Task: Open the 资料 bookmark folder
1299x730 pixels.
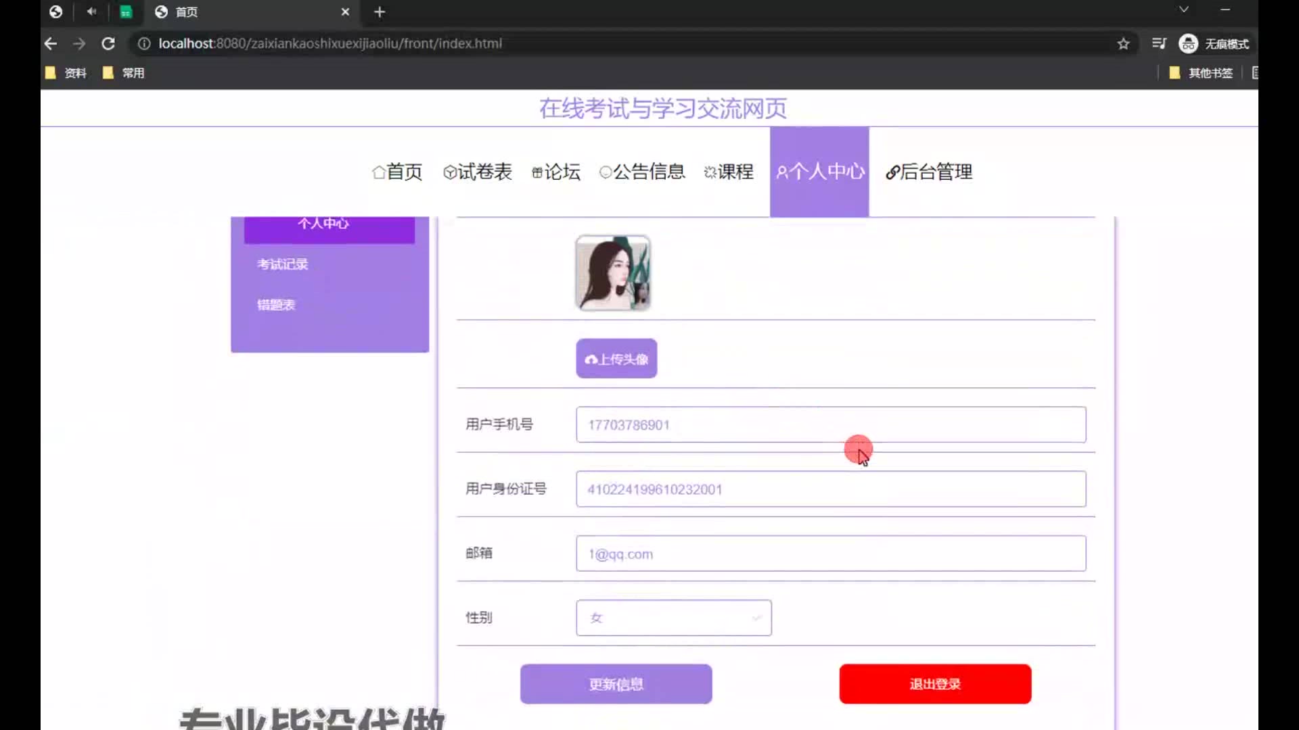Action: (x=66, y=73)
